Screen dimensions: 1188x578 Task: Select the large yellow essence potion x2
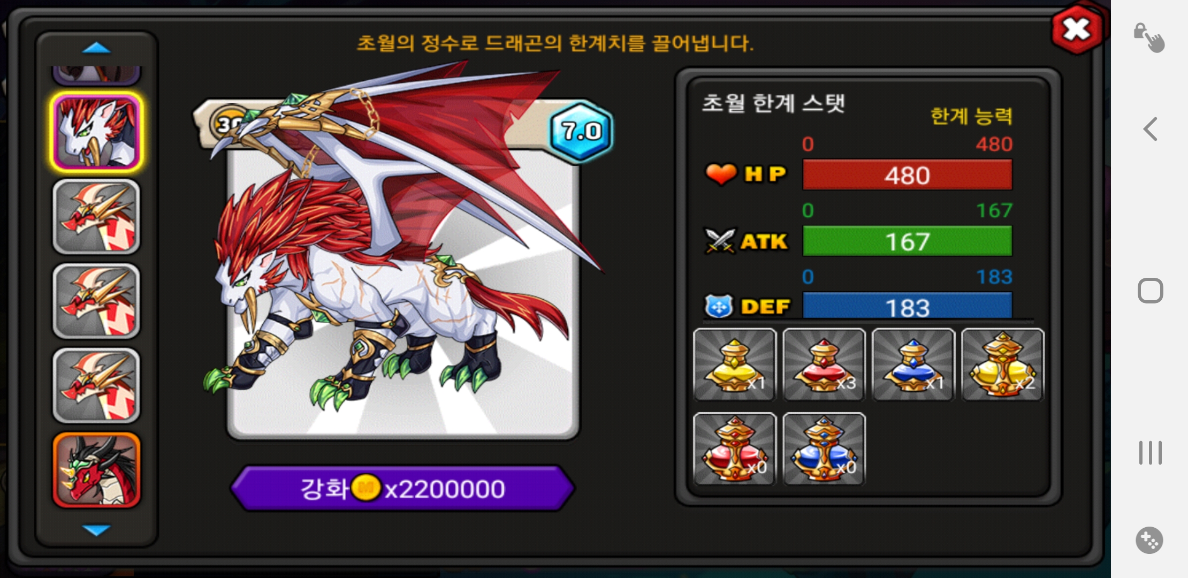pyautogui.click(x=1002, y=364)
